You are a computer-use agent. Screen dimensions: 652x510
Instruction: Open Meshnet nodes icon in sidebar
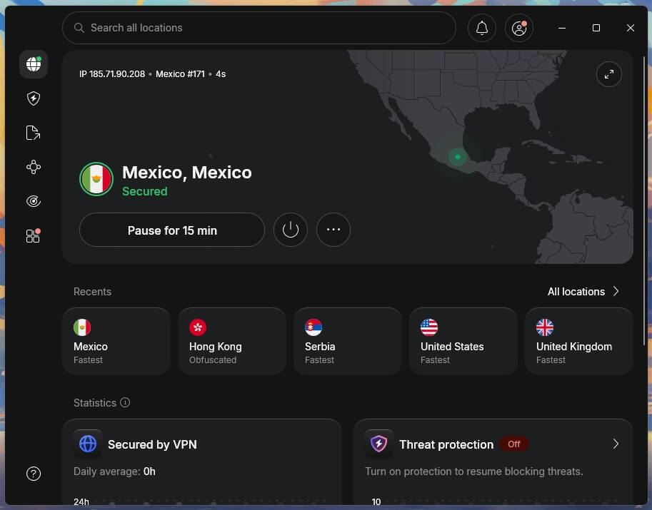point(34,167)
